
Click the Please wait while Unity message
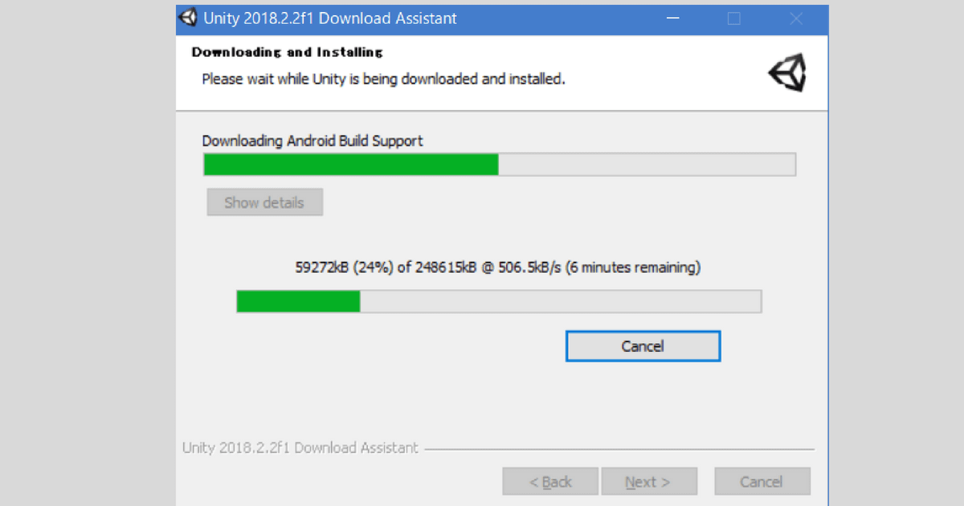click(x=383, y=80)
